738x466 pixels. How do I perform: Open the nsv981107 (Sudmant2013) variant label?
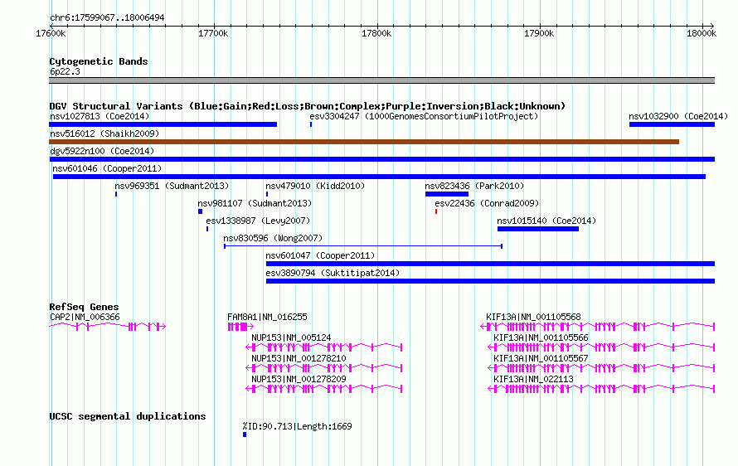255,203
